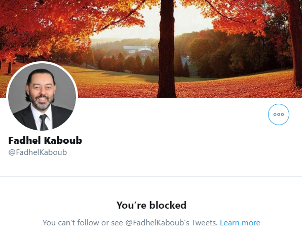The width and height of the screenshot is (302, 236).
Task: Click the horizontal divider below profile info
Action: pyautogui.click(x=151, y=176)
